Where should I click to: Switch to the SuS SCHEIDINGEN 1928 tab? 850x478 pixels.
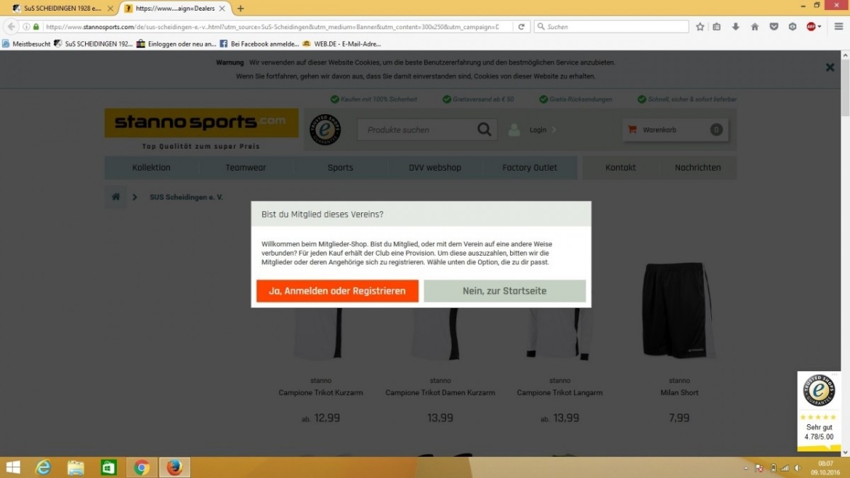click(x=62, y=8)
